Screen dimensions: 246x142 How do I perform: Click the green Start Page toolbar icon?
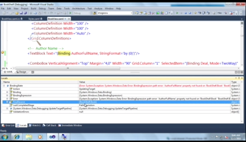point(158,13)
